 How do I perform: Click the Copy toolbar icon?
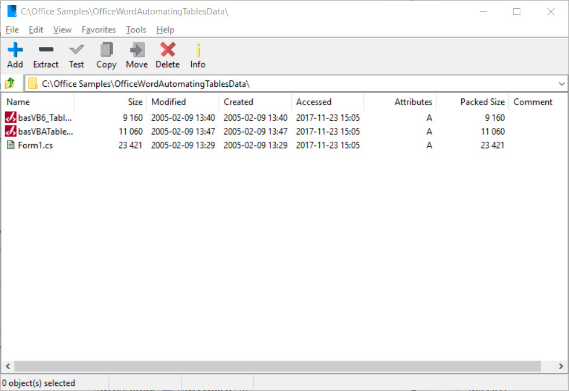tap(106, 50)
